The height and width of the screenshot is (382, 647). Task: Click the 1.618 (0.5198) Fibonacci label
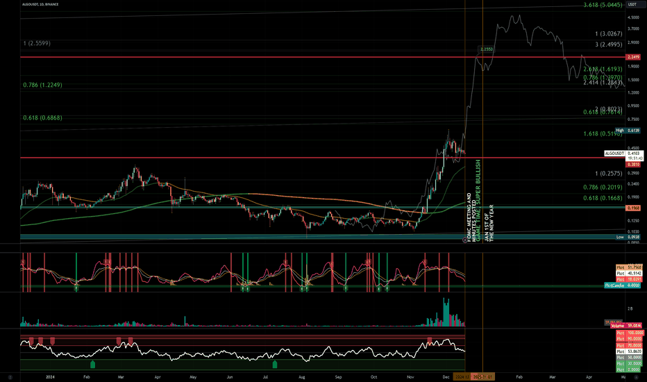pos(603,133)
